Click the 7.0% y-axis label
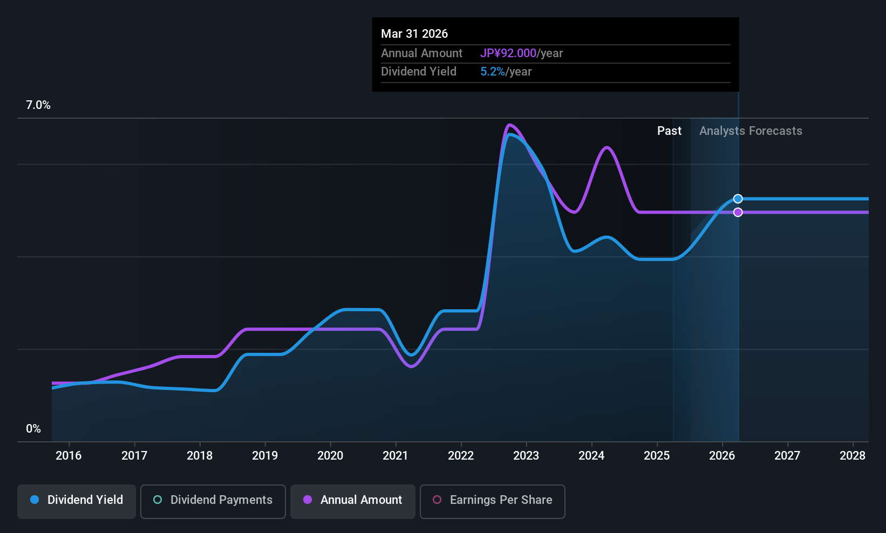 tap(38, 105)
